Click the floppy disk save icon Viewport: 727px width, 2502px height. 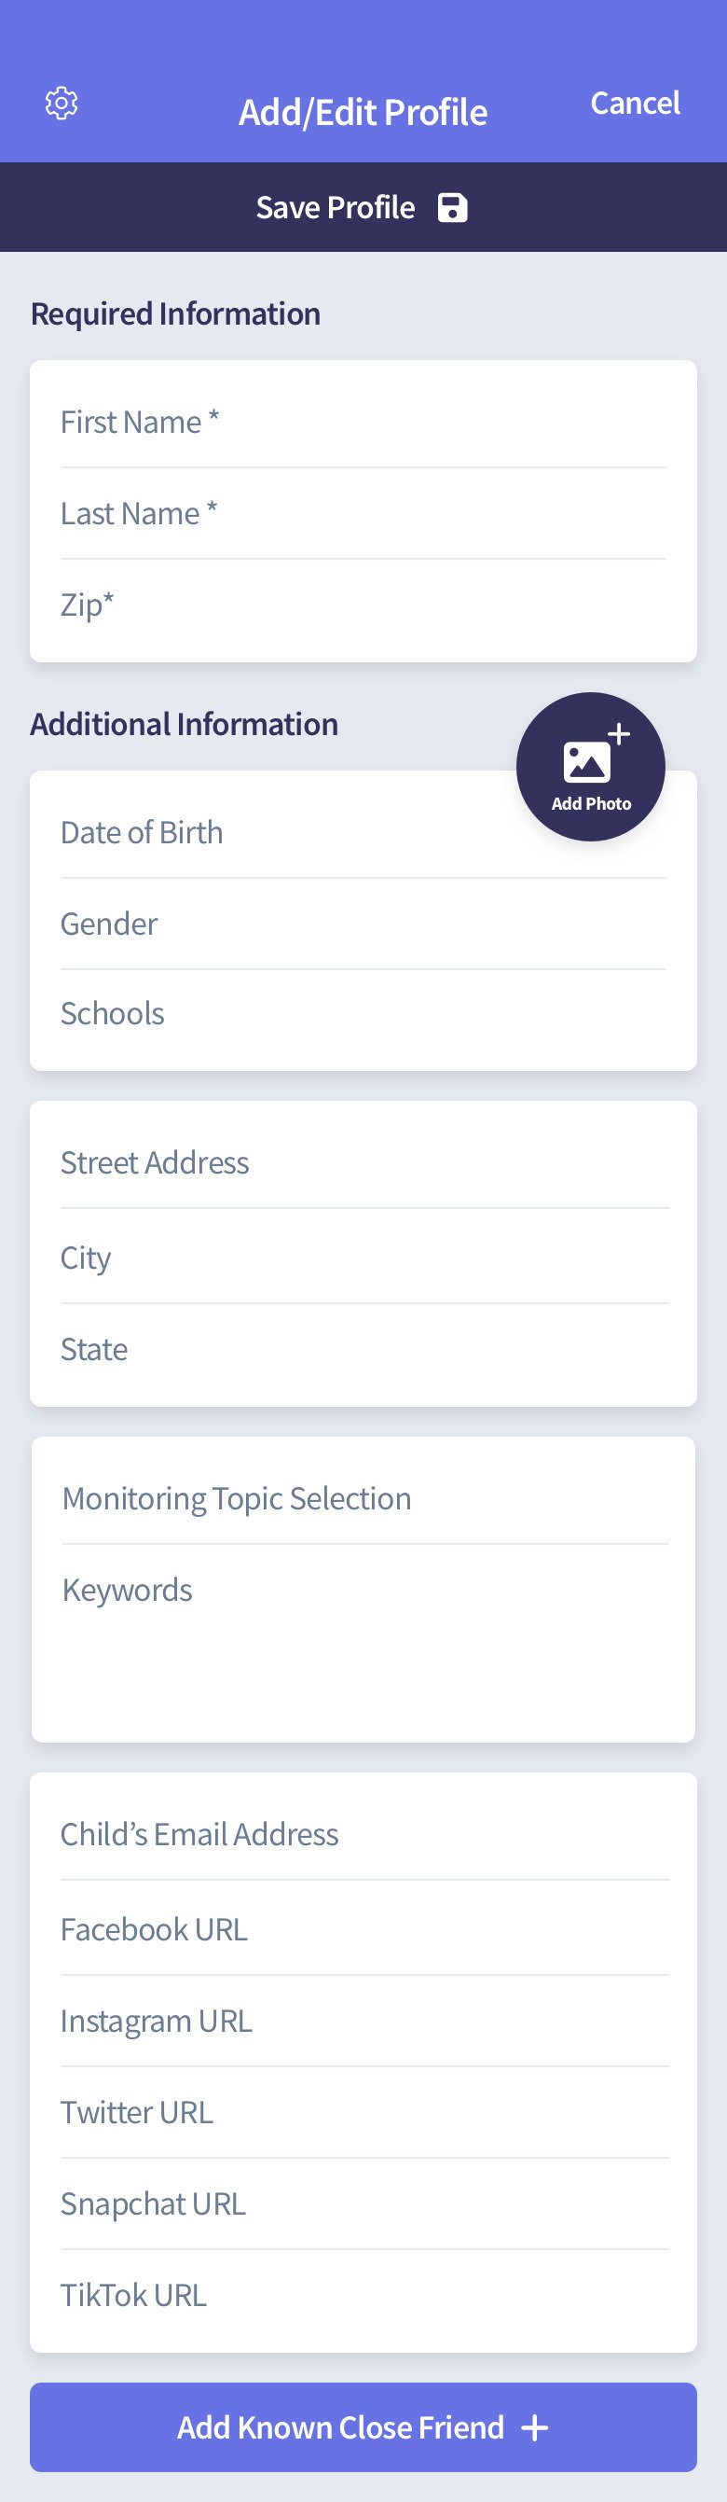[452, 208]
